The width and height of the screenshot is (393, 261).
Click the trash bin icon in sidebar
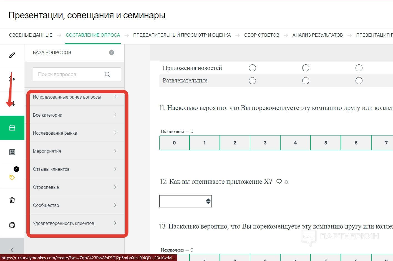(12, 200)
